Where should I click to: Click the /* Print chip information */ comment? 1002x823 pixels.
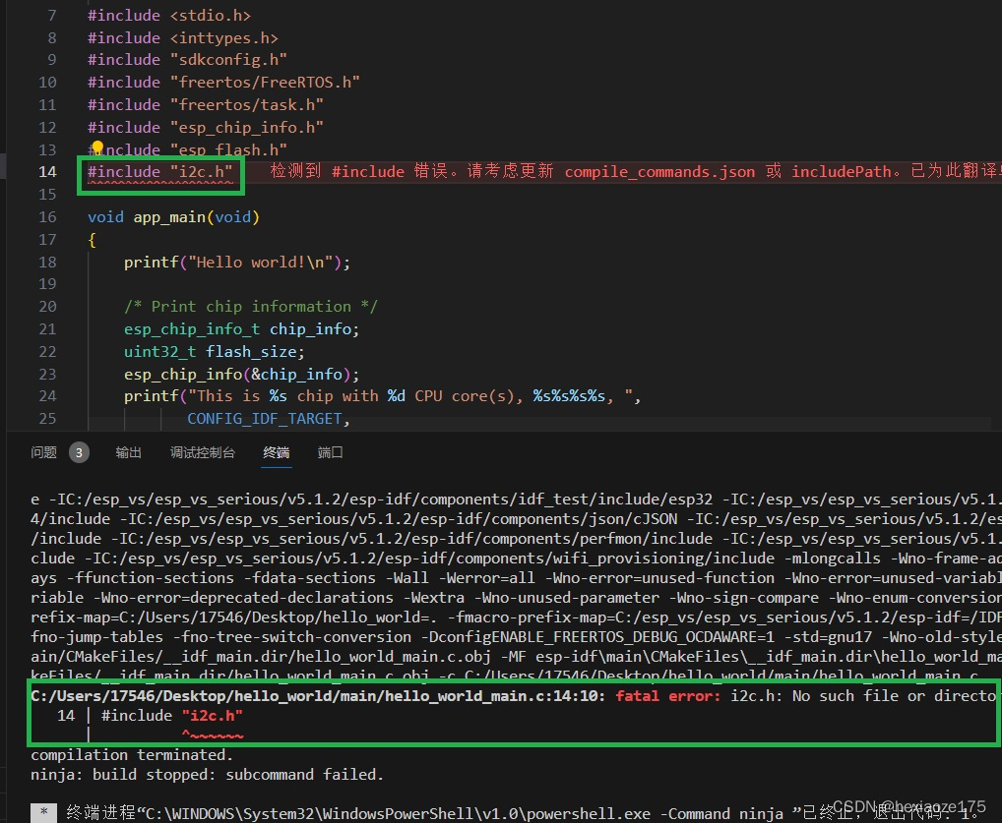tap(250, 307)
